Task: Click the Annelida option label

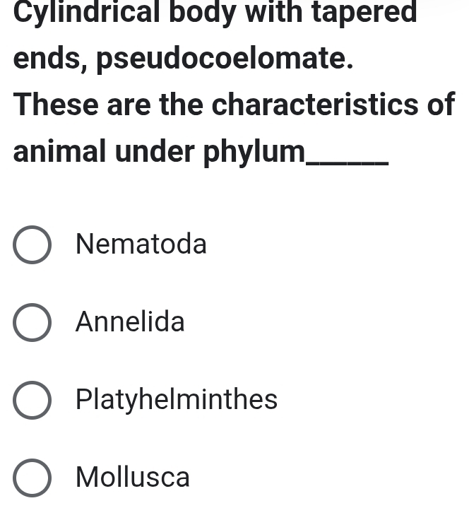Action: [130, 323]
